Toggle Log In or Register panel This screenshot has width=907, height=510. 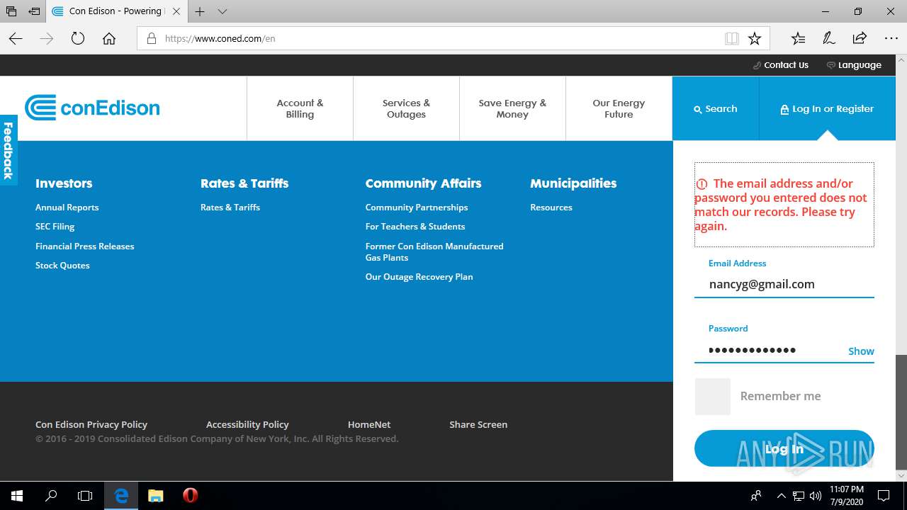pyautogui.click(x=827, y=108)
